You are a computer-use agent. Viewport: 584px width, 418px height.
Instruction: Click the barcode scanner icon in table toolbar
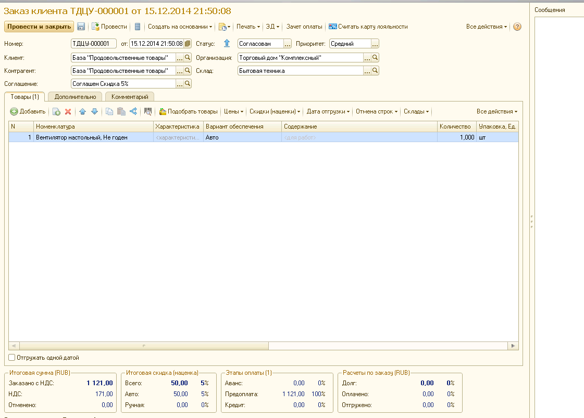point(148,111)
